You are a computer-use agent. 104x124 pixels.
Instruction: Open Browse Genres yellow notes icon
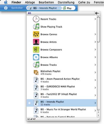36,34
